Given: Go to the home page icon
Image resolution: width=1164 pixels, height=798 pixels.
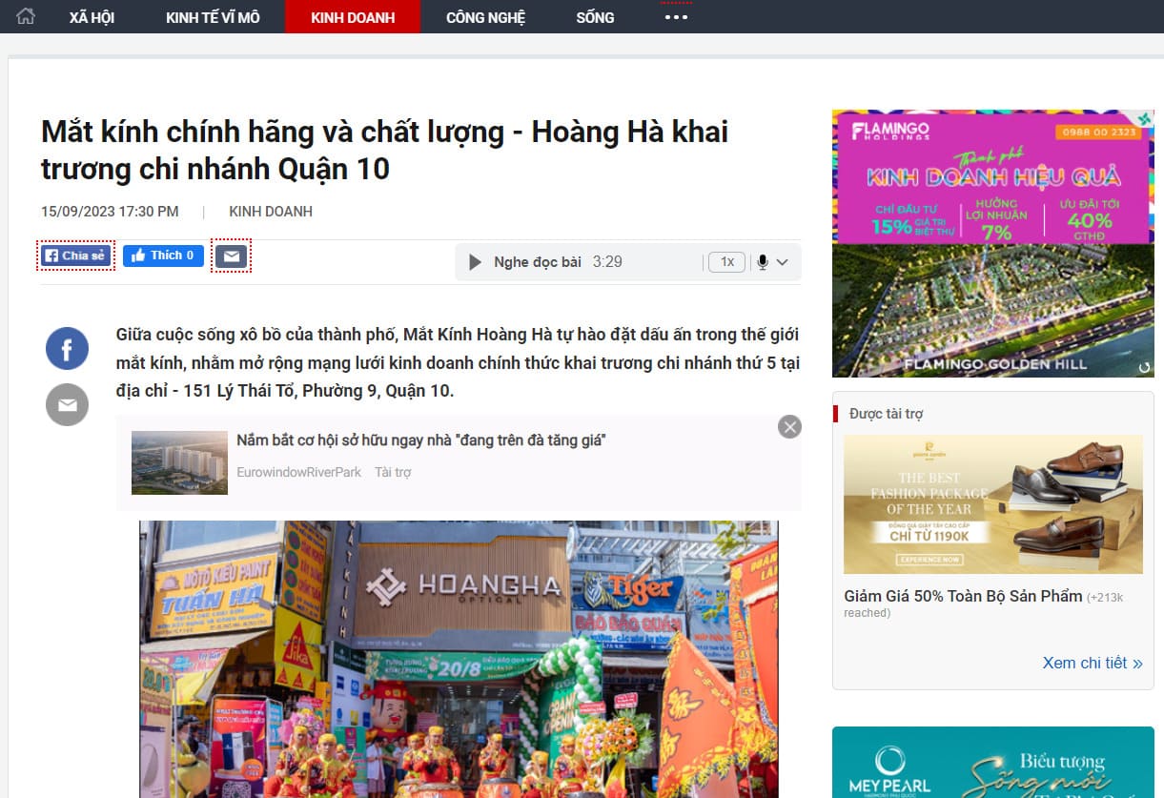Looking at the screenshot, I should 26,16.
